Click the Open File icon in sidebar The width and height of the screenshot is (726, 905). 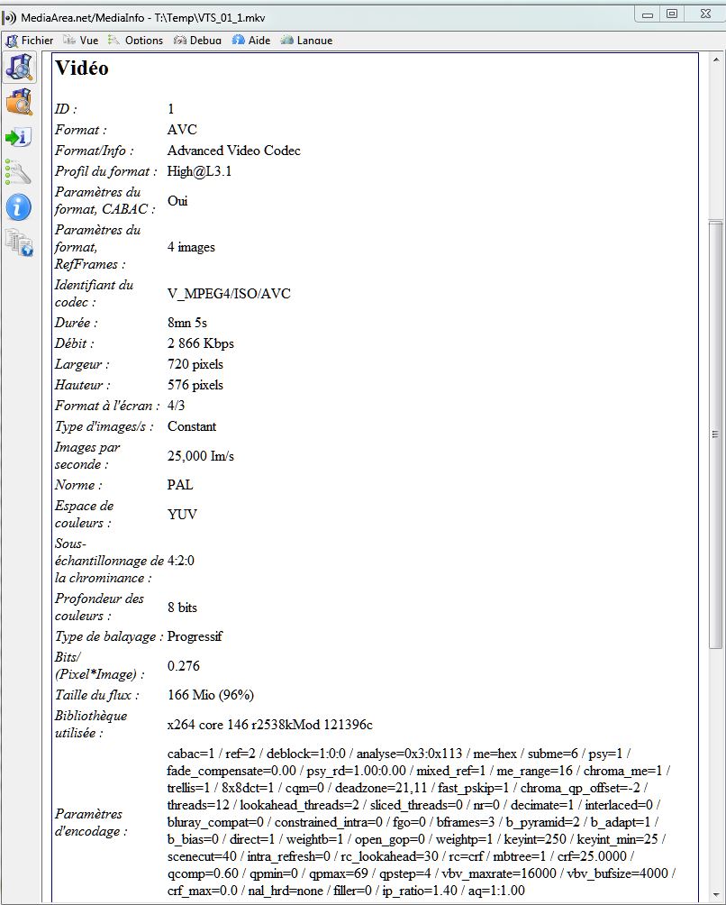coord(20,67)
